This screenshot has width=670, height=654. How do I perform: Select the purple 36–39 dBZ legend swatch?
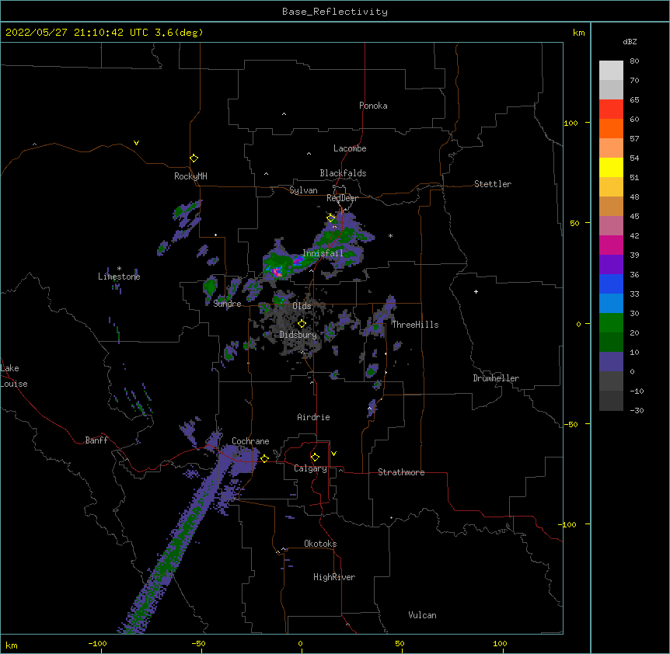611,265
